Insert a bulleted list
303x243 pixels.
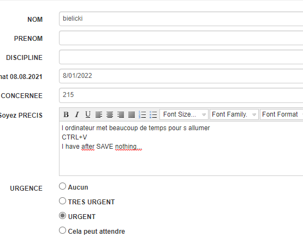pos(153,114)
